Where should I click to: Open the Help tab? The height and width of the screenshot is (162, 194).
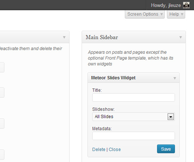pyautogui.click(x=176, y=14)
